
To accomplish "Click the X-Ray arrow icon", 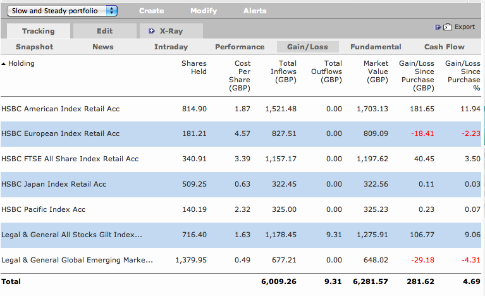I will coord(152,31).
